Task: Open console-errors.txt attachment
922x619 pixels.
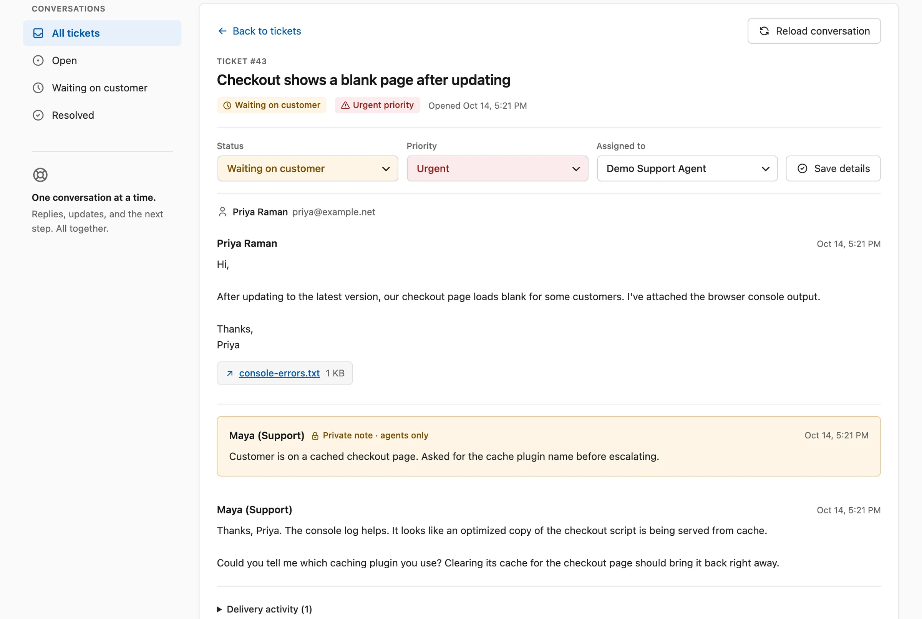Action: tap(279, 374)
